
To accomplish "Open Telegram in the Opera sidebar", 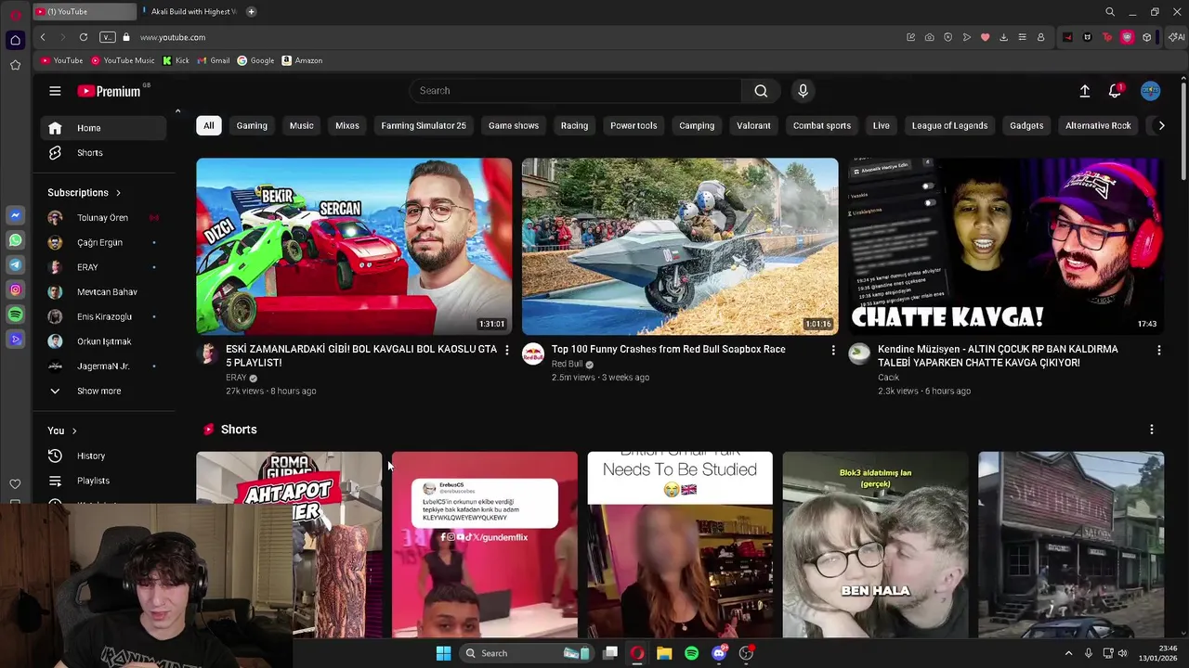I will 15,265.
